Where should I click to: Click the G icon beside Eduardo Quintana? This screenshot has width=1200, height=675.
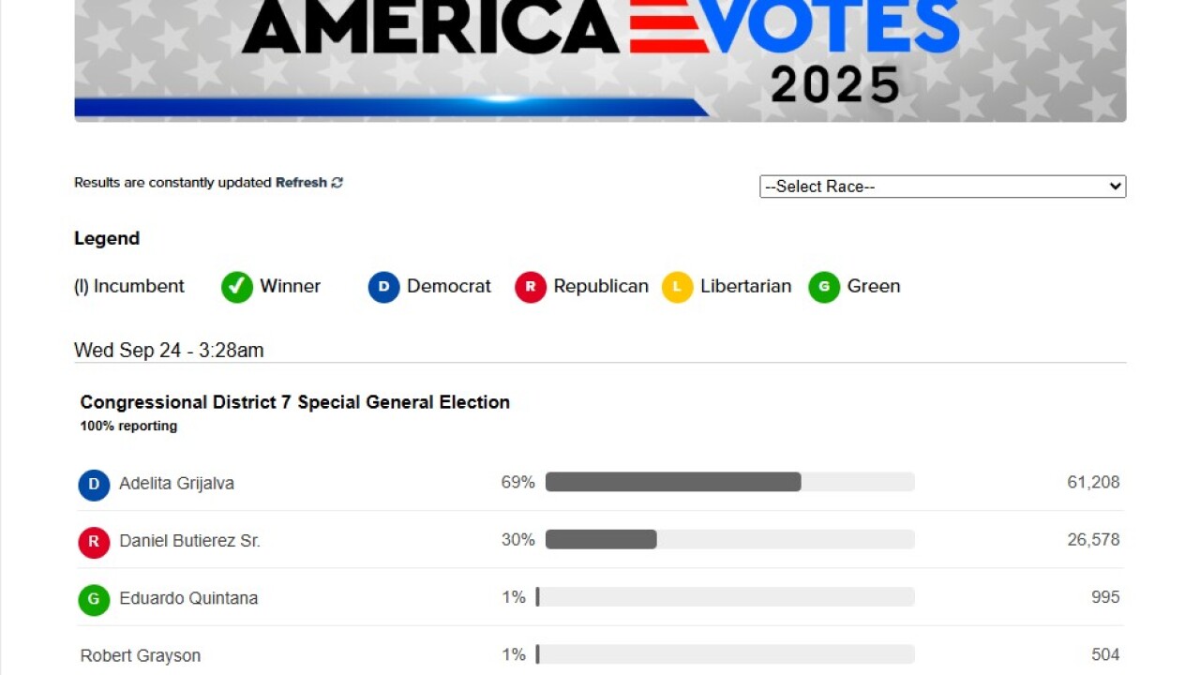pos(93,600)
